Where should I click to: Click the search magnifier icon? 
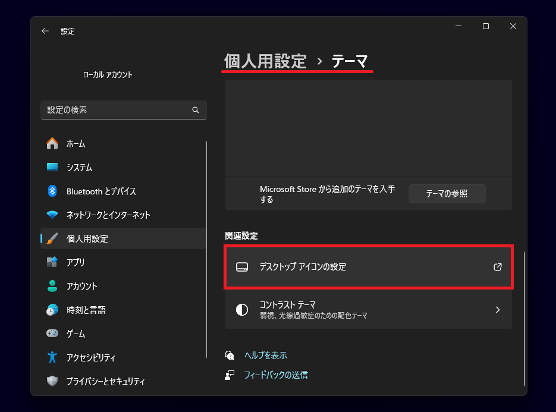(x=196, y=110)
